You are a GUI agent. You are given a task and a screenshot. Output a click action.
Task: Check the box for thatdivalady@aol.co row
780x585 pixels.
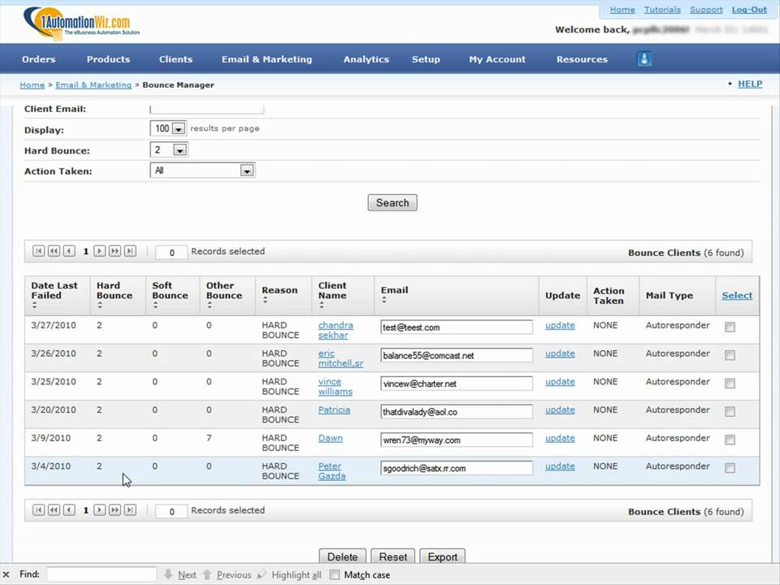[x=730, y=411]
